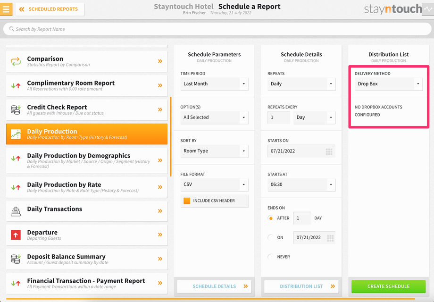Select Daily Production by Demographics row

click(87, 160)
